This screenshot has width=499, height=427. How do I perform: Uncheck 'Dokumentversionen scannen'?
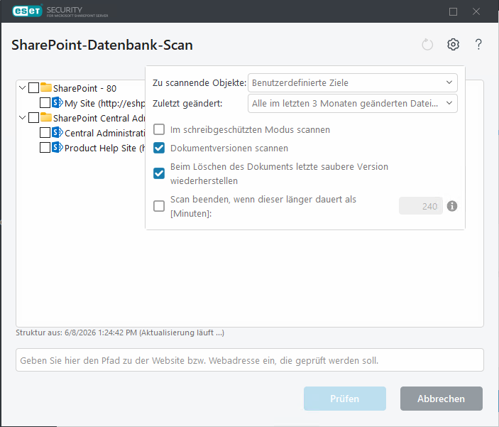pyautogui.click(x=159, y=148)
